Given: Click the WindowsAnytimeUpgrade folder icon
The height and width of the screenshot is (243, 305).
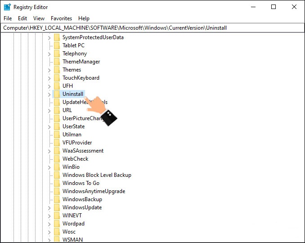Looking at the screenshot, I should click(x=57, y=191).
